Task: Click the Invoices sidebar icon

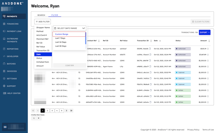Action: click(x=4, y=71)
